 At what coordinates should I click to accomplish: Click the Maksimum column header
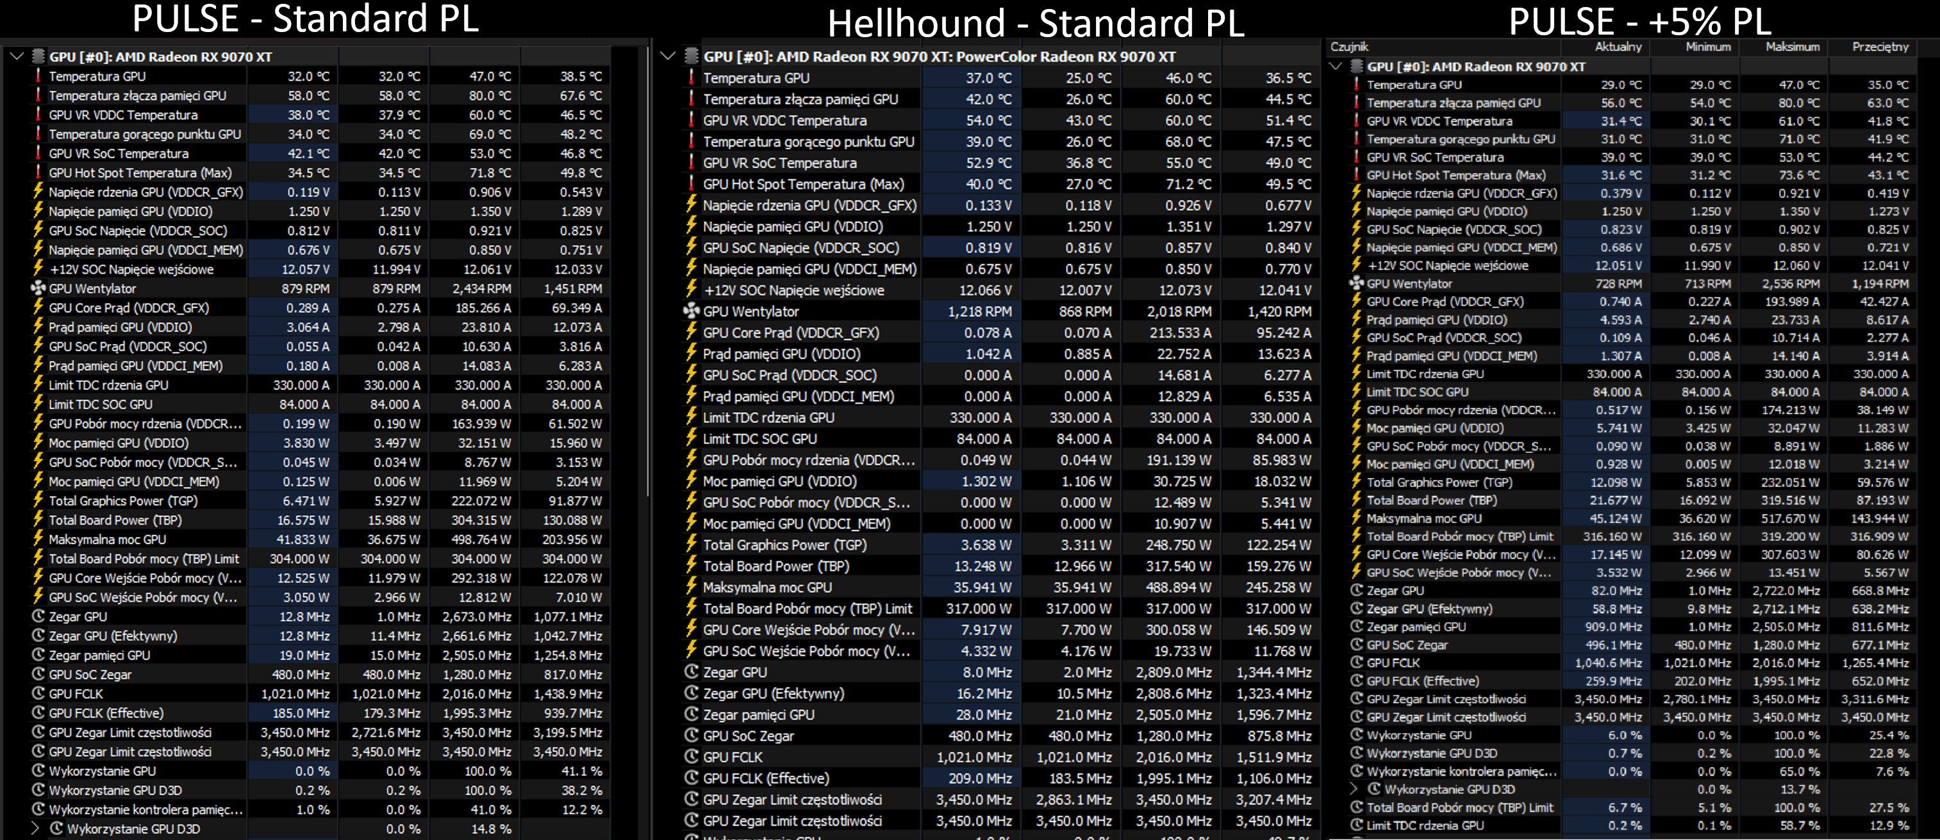(1792, 47)
